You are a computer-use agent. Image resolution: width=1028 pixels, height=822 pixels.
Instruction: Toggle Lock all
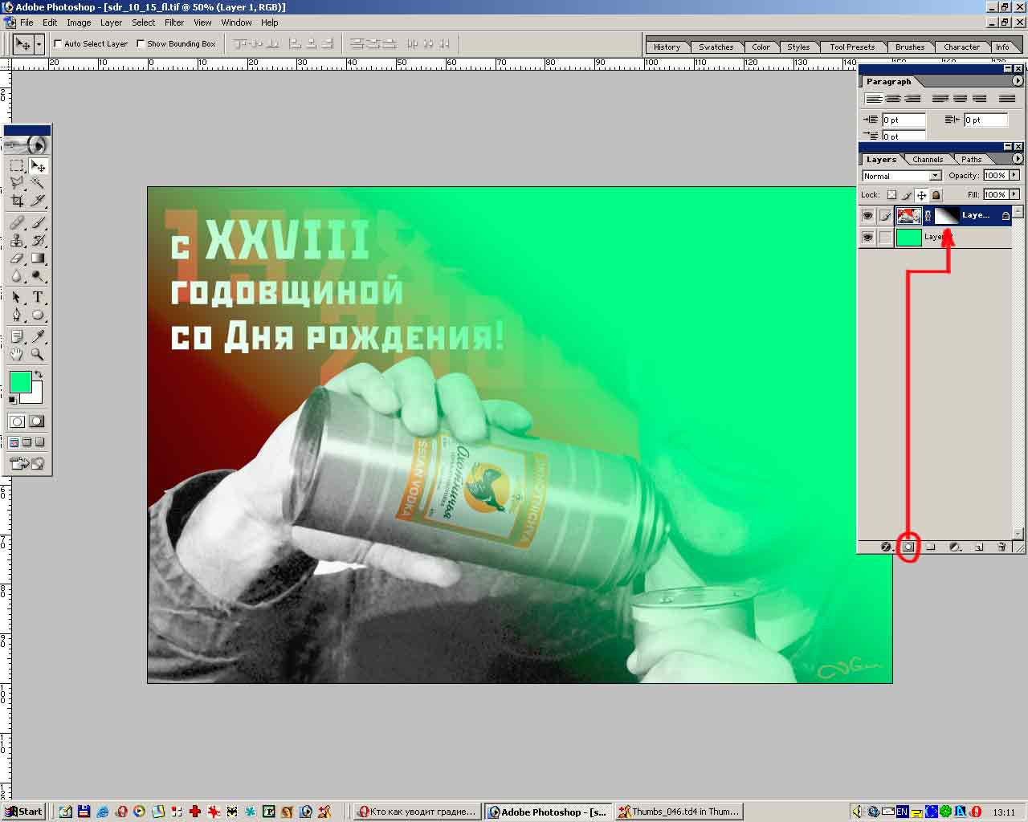coord(936,195)
